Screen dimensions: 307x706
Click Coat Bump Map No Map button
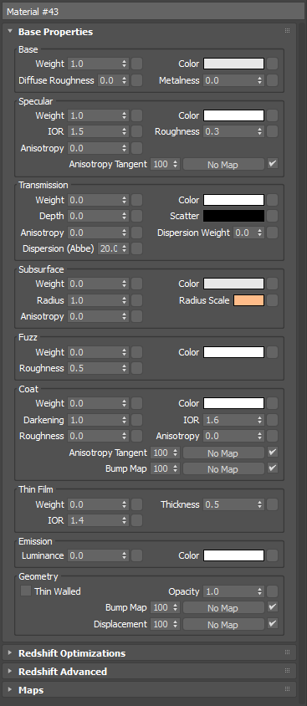(223, 468)
